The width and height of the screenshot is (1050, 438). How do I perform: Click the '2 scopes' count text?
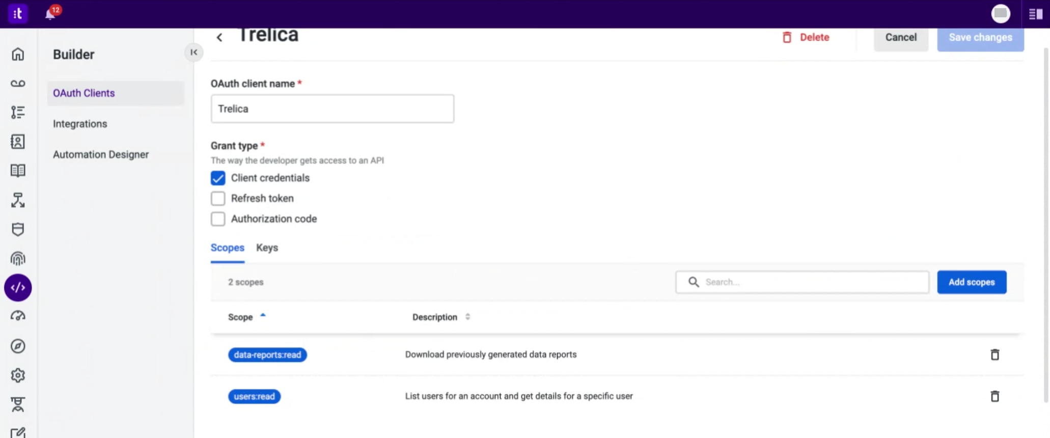point(245,282)
